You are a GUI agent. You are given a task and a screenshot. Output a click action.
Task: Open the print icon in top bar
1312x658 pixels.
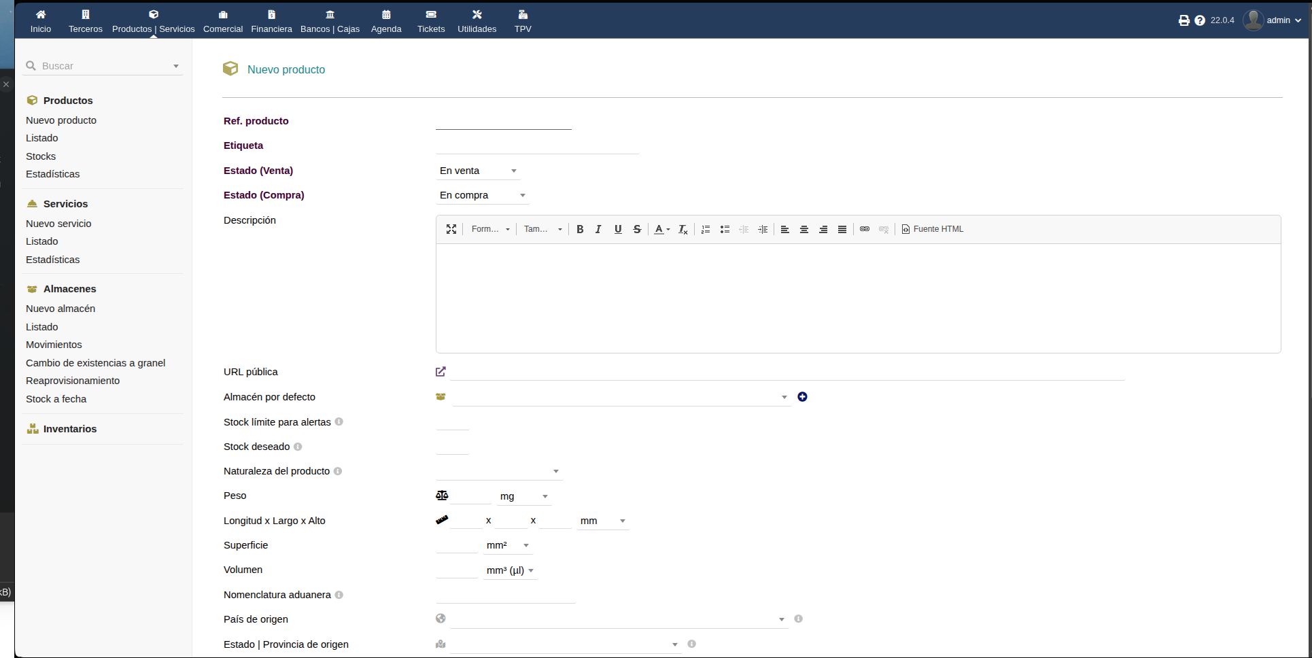pyautogui.click(x=1184, y=20)
